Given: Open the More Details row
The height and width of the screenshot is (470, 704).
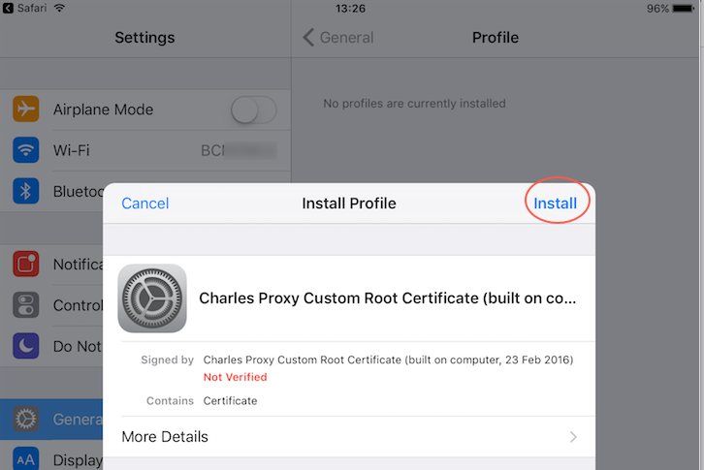Looking at the screenshot, I should pyautogui.click(x=349, y=437).
